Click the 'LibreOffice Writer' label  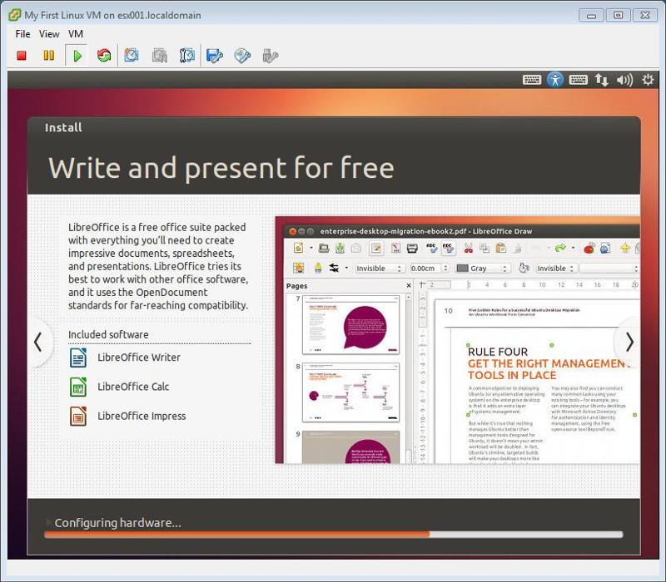139,358
